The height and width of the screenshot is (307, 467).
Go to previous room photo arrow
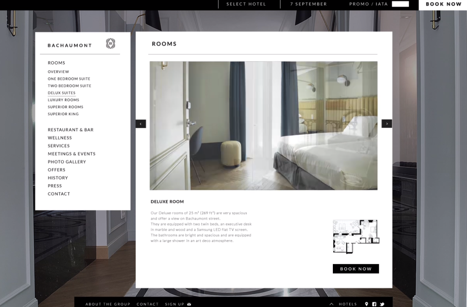(x=141, y=124)
